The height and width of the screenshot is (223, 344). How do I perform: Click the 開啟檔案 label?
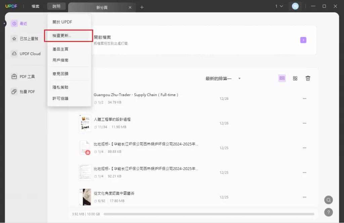coord(102,37)
